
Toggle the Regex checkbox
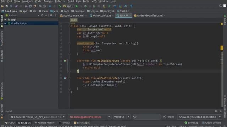pos(164,117)
